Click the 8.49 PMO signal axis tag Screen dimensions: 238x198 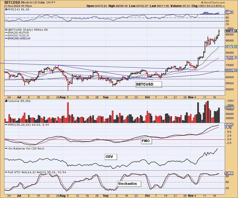[x=228, y=127]
